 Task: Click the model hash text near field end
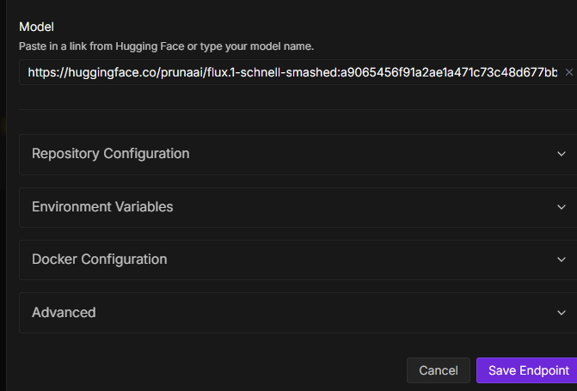(x=482, y=73)
